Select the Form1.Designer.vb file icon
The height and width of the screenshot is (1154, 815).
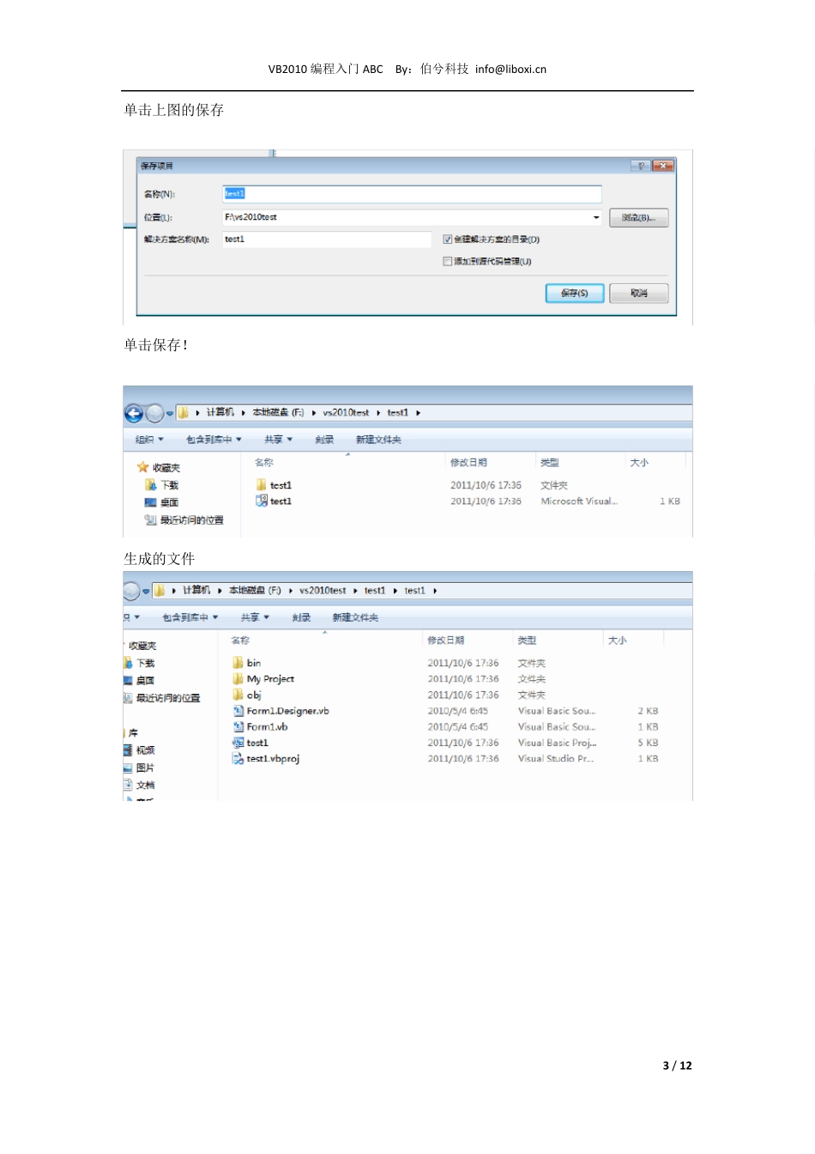(x=238, y=711)
